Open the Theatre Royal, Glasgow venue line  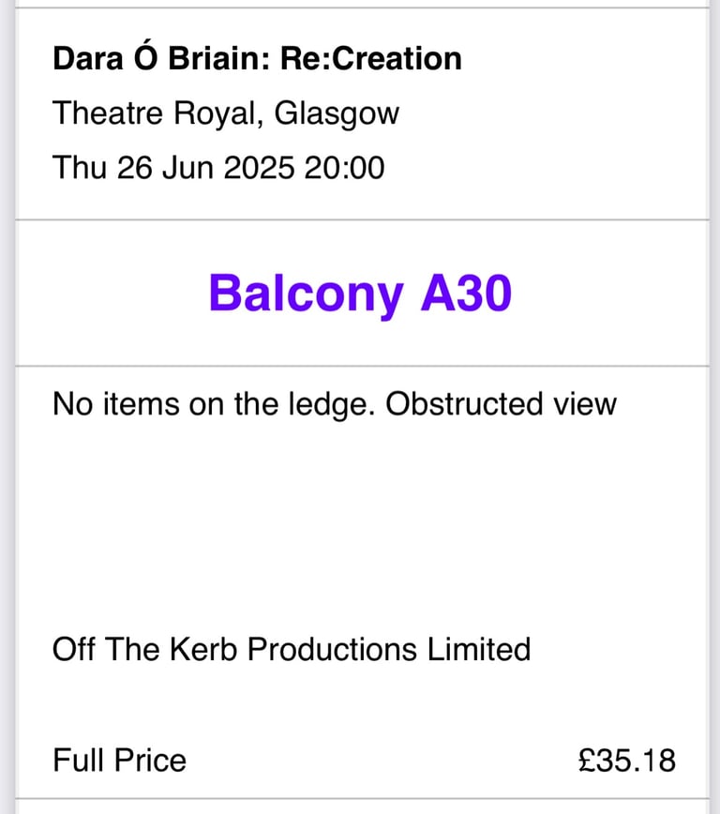pos(226,114)
